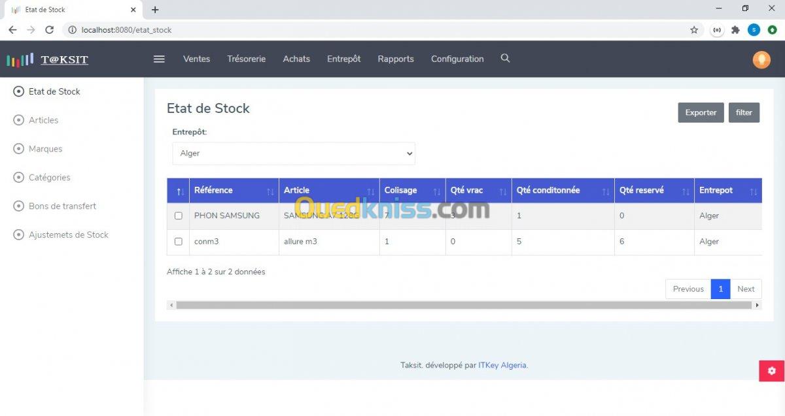Check the conm3 row checkbox

(179, 242)
